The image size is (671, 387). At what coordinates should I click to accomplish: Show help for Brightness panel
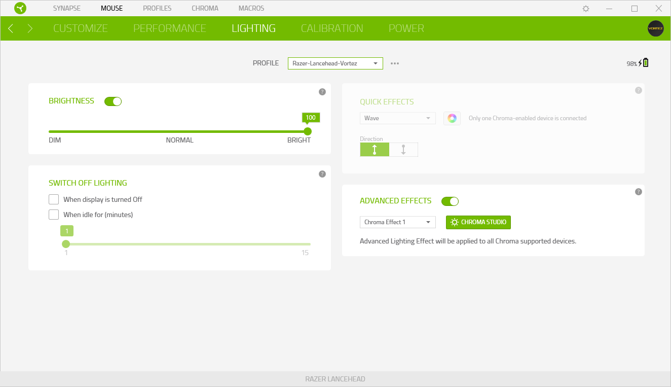coord(322,92)
